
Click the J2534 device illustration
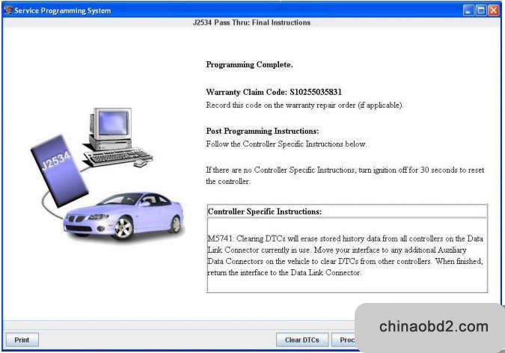(x=60, y=171)
